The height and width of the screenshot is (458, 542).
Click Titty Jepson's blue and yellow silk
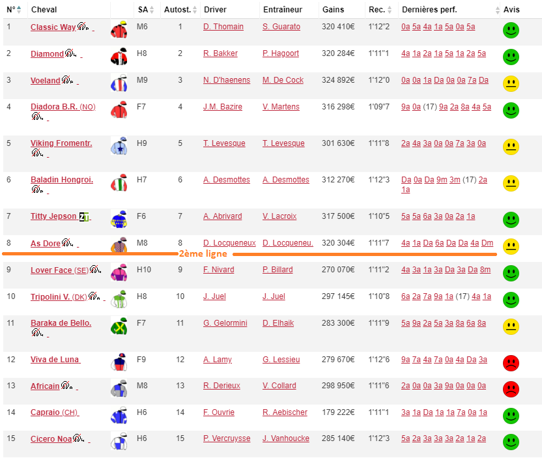(119, 219)
